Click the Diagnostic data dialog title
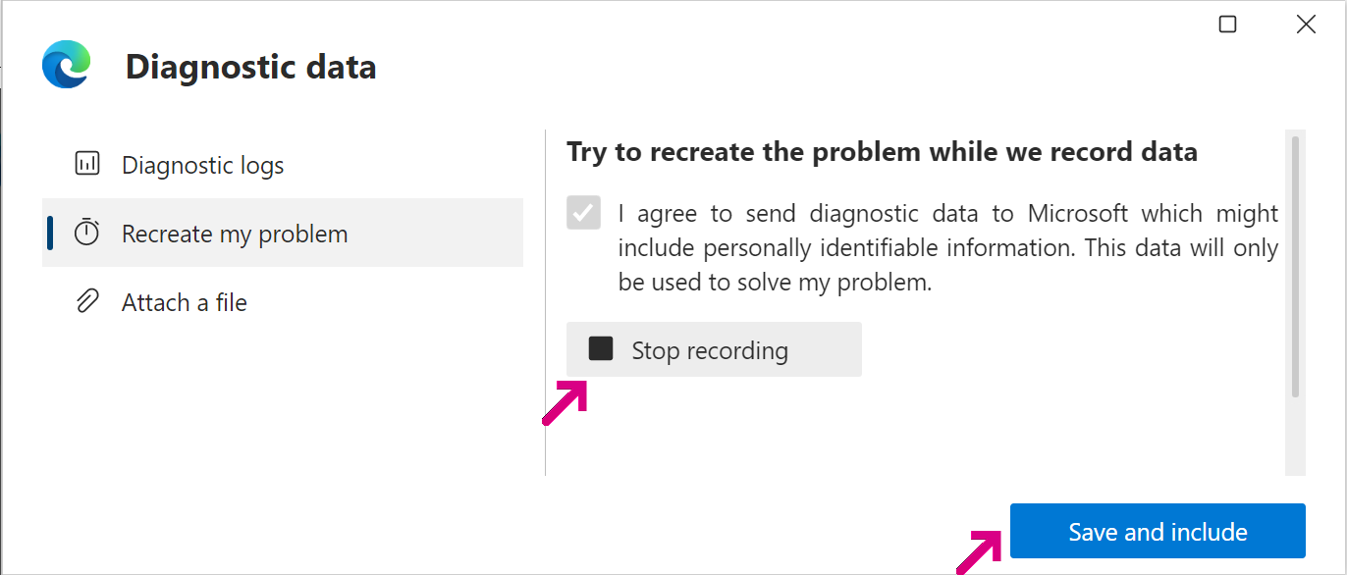The image size is (1347, 575). coord(250,67)
